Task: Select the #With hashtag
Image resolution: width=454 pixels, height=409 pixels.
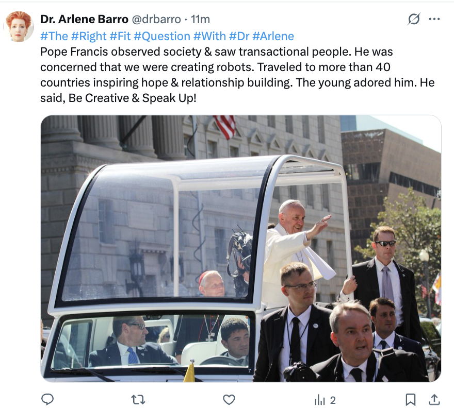Action: tap(209, 37)
